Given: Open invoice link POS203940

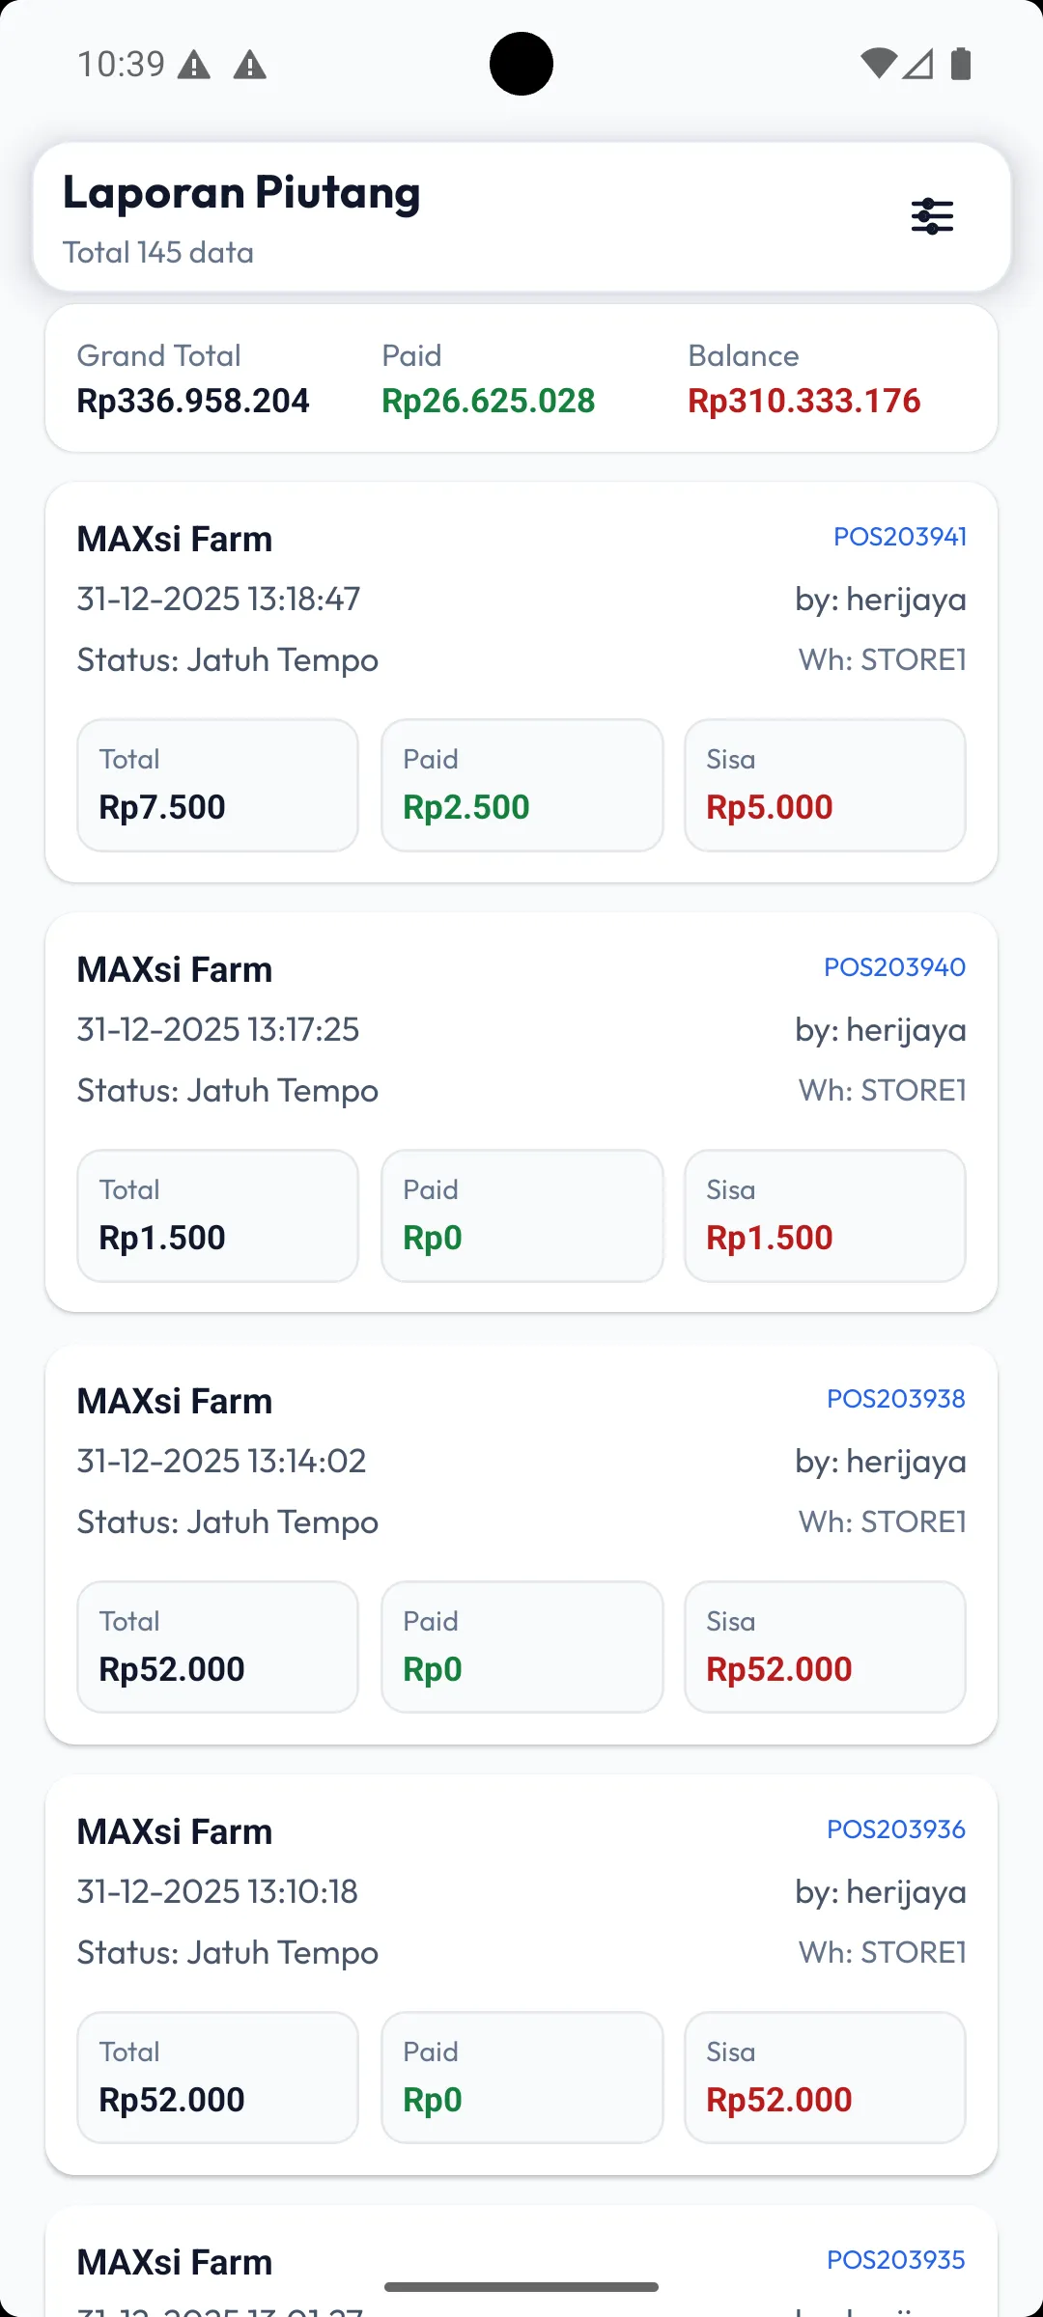Looking at the screenshot, I should [894, 967].
